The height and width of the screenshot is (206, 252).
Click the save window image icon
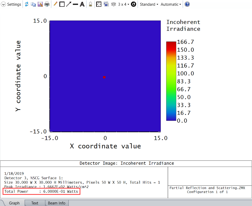point(40,4)
